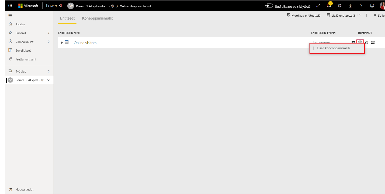Image resolution: width=385 pixels, height=194 pixels.
Task: Click Sulje close button
Action: tap(379, 15)
